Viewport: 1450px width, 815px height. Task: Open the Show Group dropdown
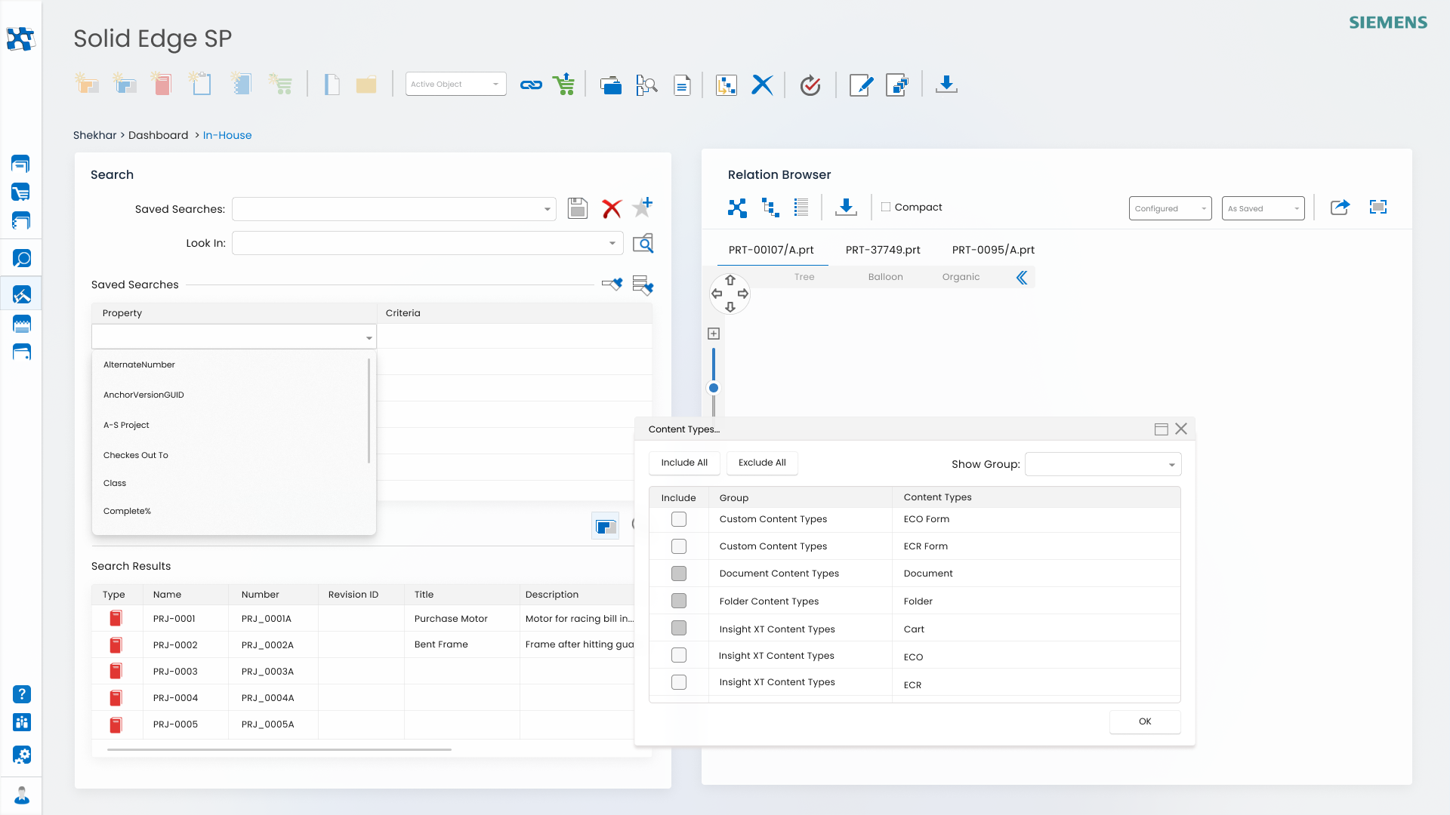[x=1103, y=464]
